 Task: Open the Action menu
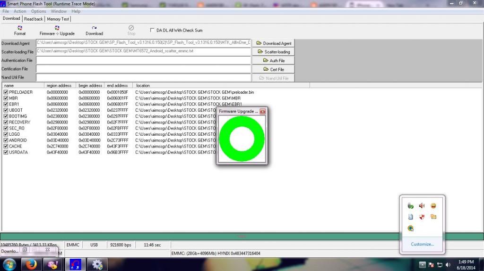click(20, 11)
